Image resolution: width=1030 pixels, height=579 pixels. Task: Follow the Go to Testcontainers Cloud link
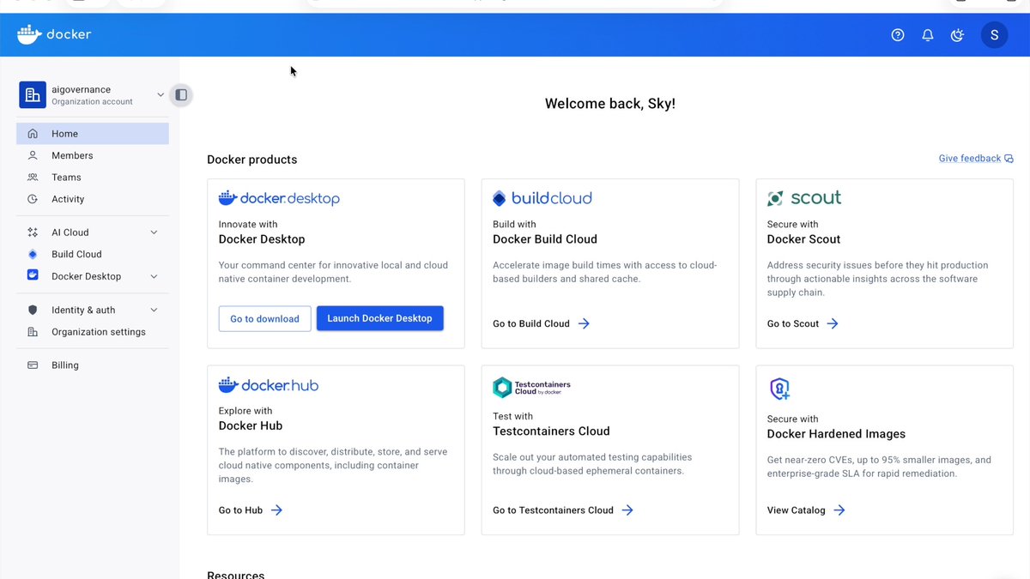coord(563,510)
